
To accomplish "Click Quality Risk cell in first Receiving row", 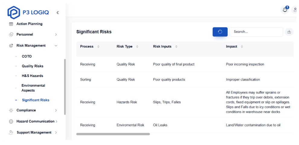I will point(126,64).
